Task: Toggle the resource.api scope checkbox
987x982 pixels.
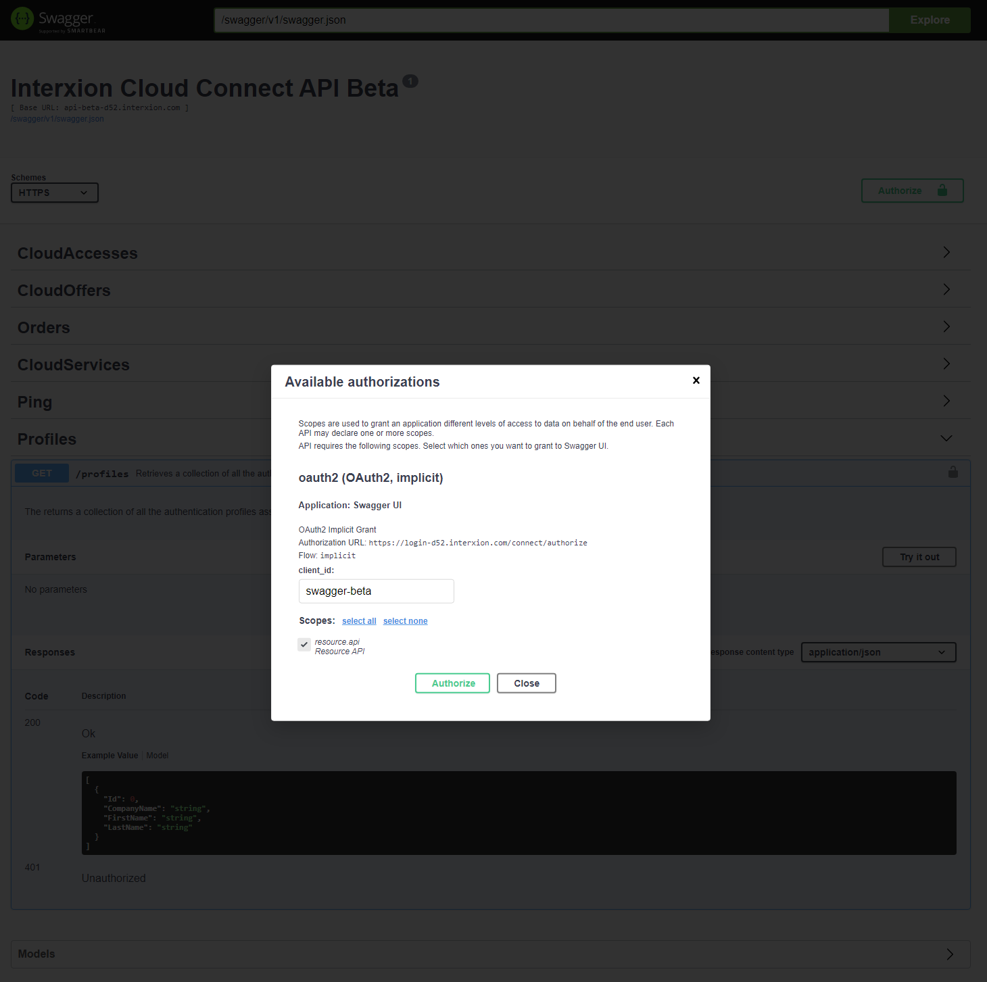Action: tap(304, 645)
